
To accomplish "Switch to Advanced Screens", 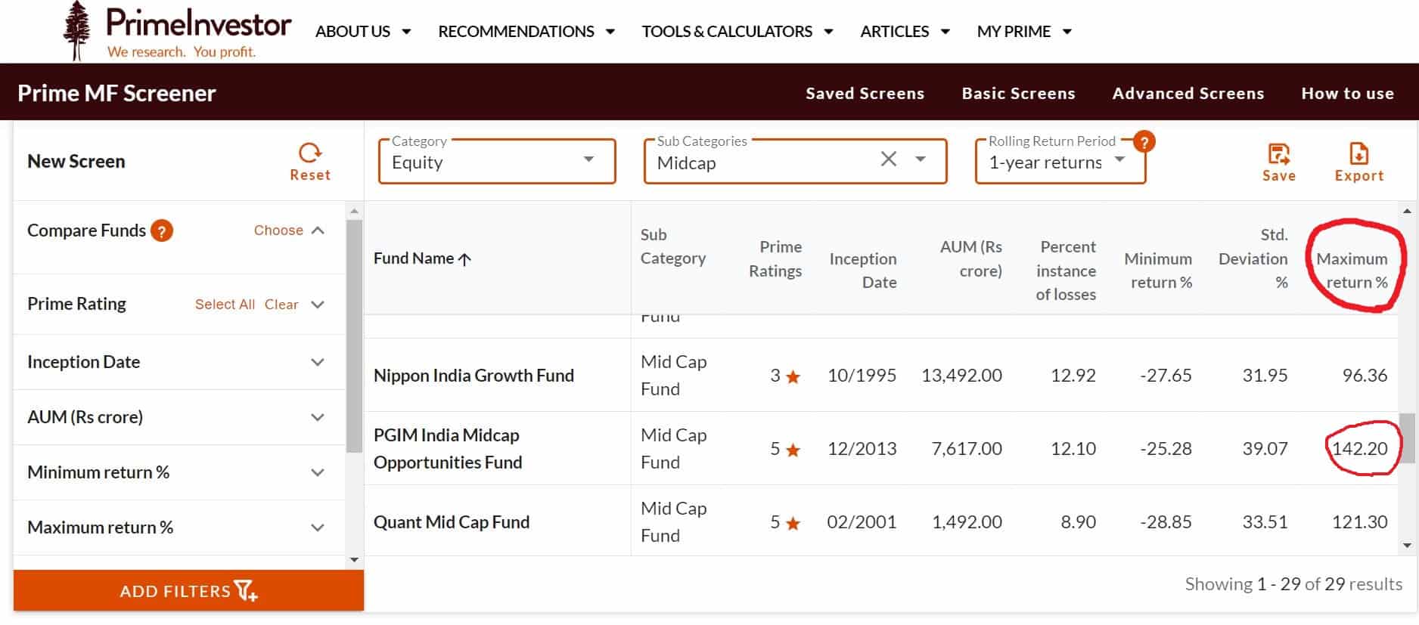I will pos(1188,94).
